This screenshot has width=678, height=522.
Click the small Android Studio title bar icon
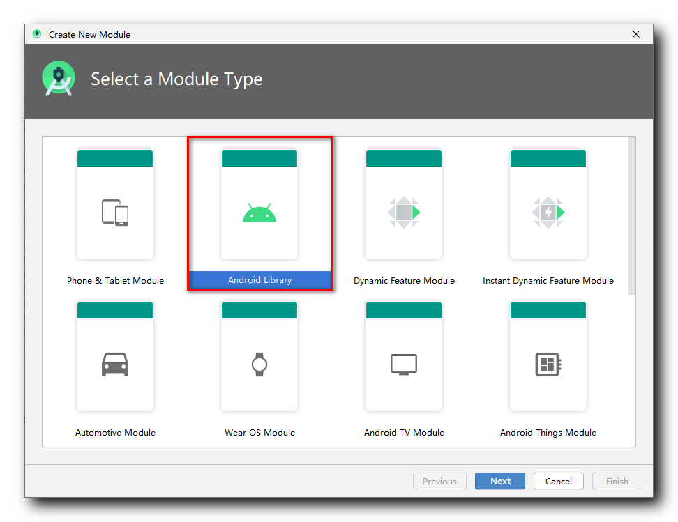[x=37, y=33]
